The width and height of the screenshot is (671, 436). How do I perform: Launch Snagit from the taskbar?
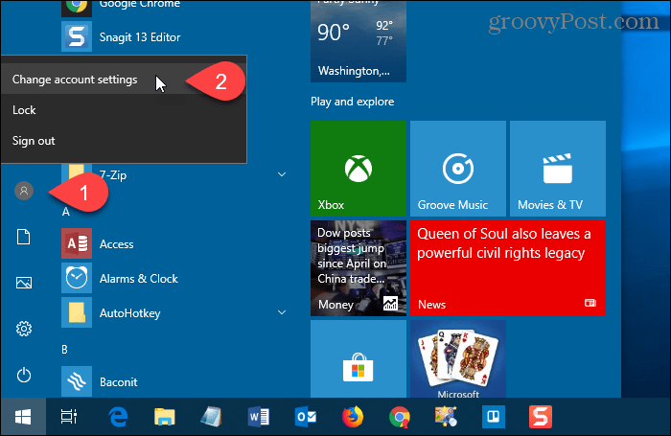(541, 417)
